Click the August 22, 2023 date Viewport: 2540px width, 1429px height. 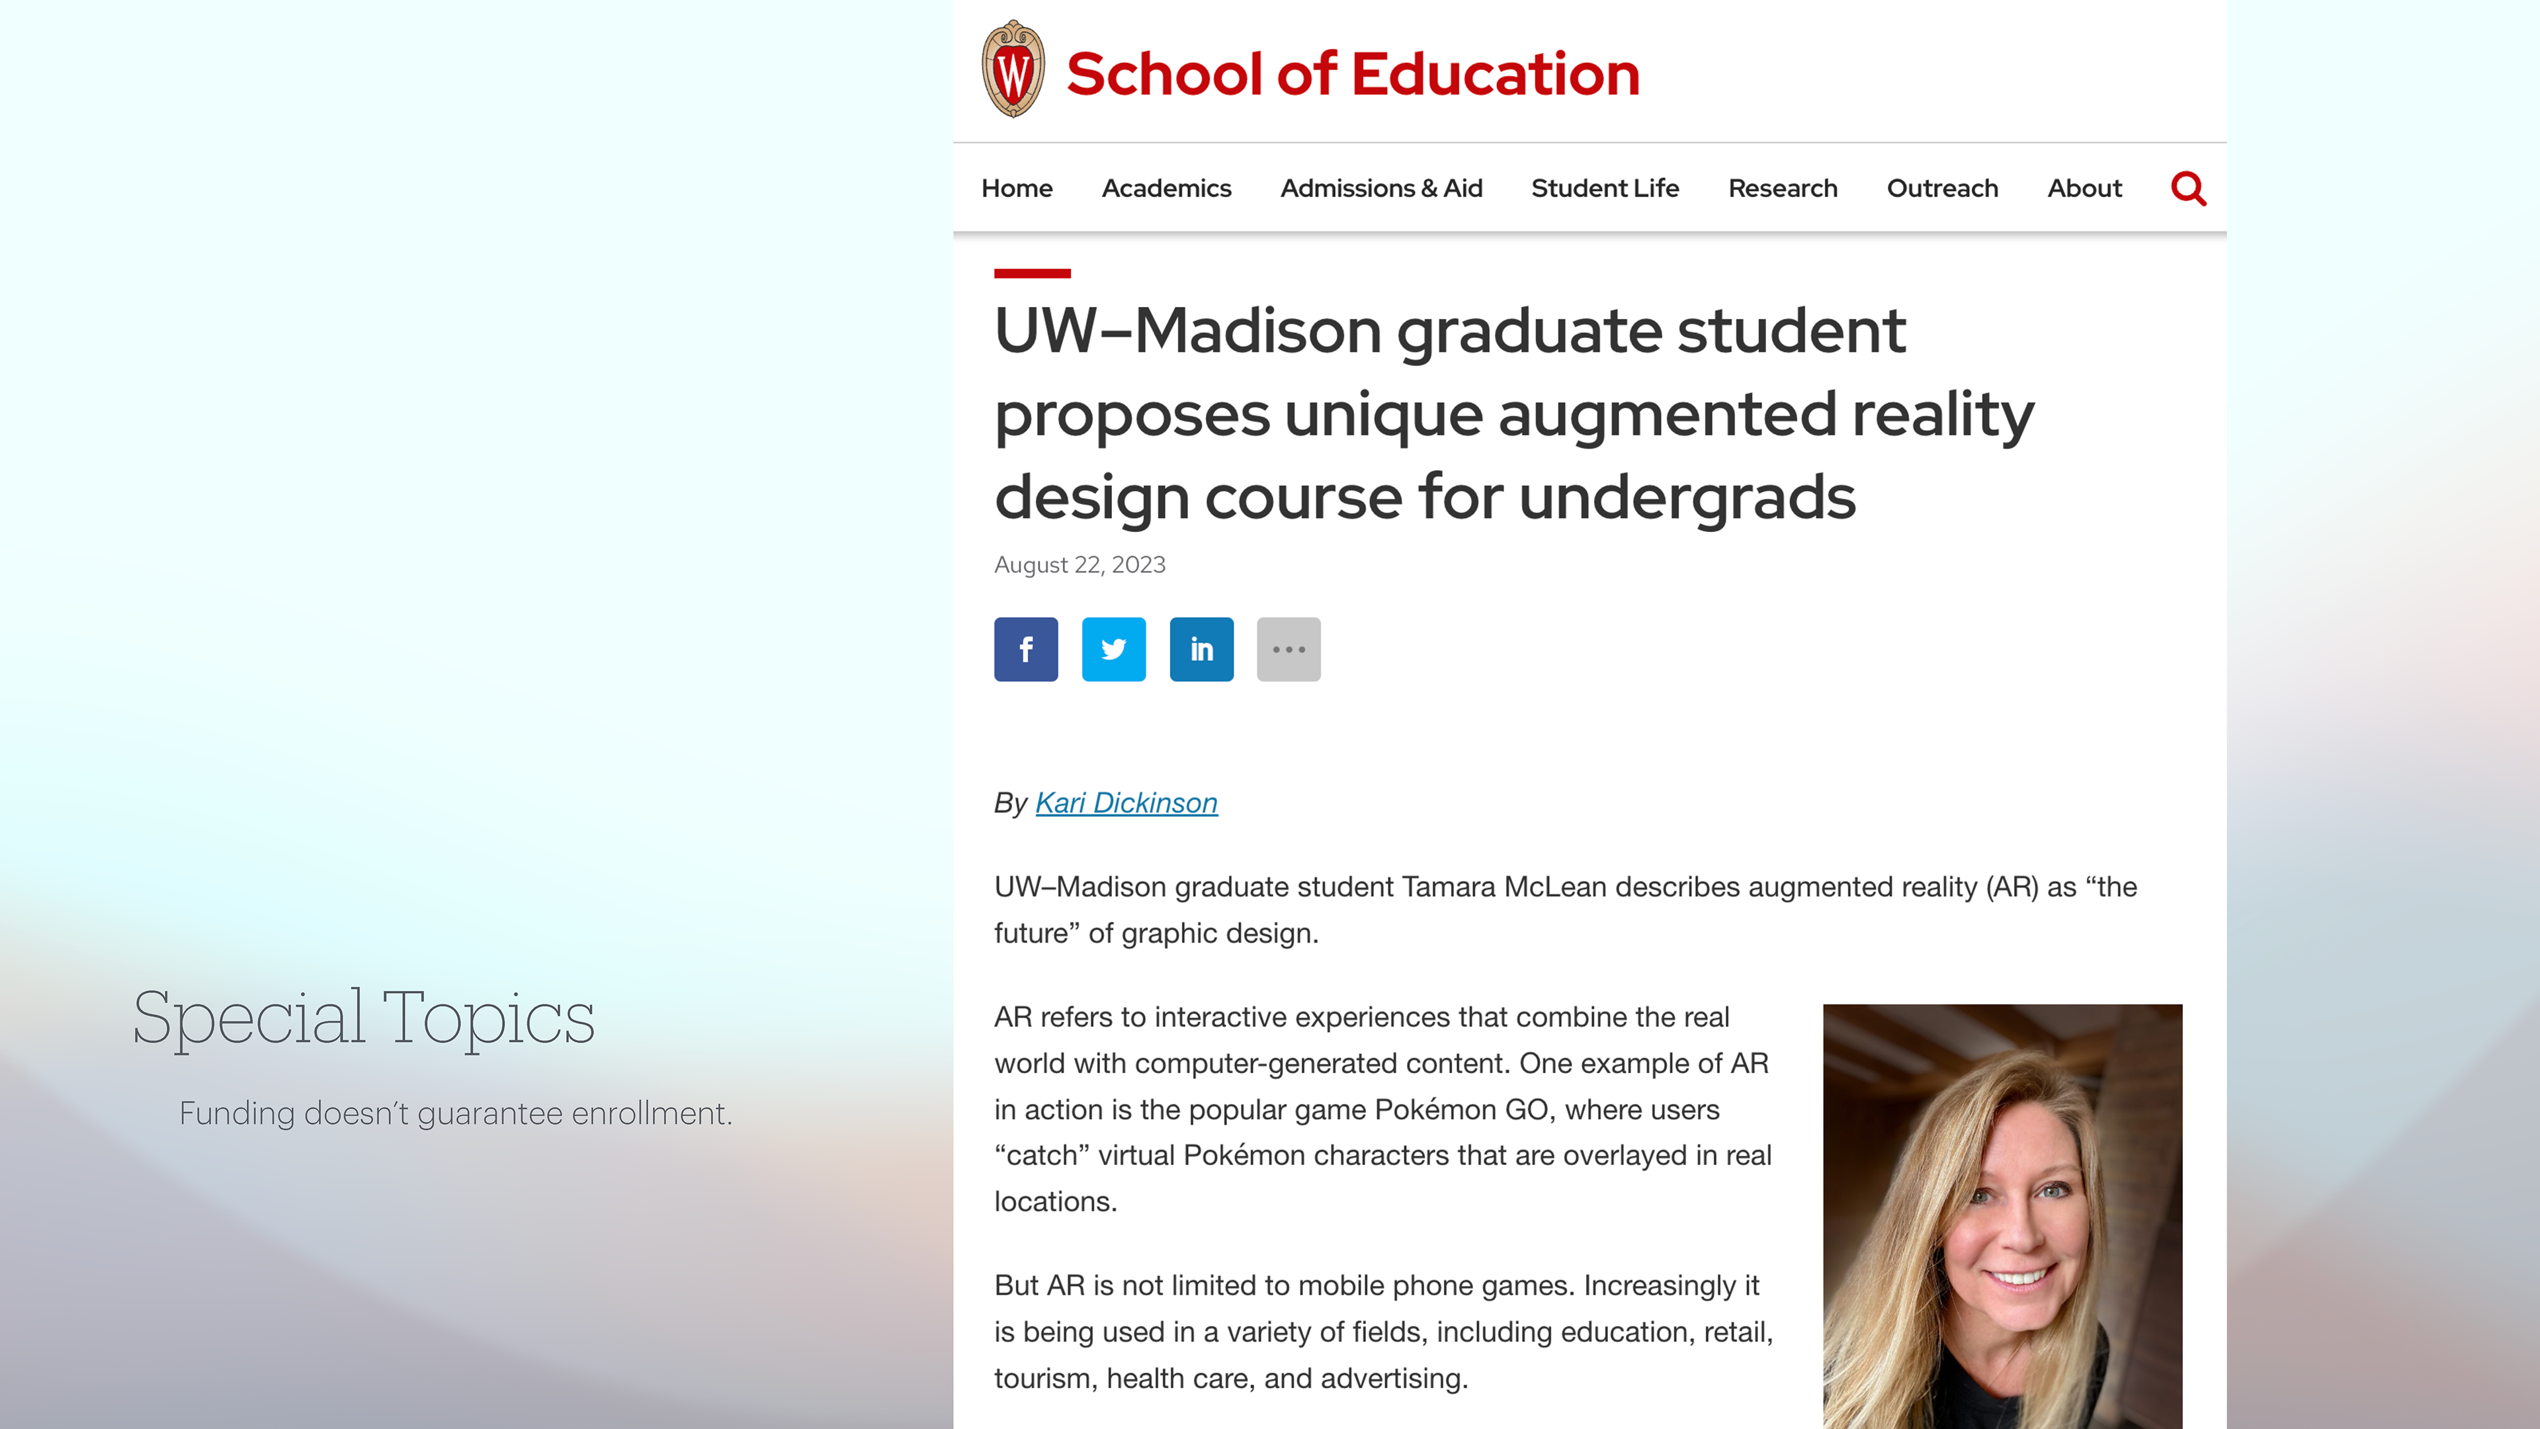click(1079, 565)
